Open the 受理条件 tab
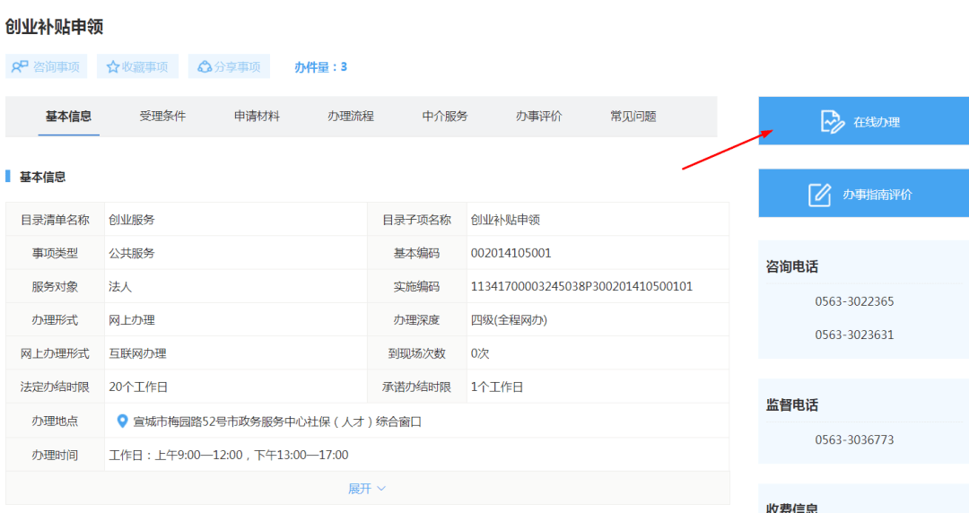 pyautogui.click(x=162, y=117)
